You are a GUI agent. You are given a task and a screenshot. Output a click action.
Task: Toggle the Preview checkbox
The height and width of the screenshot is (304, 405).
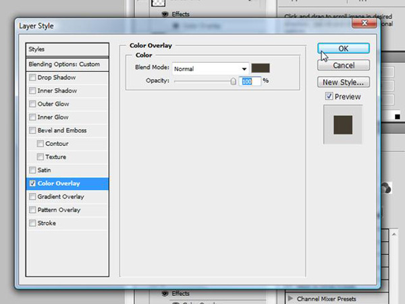[329, 97]
